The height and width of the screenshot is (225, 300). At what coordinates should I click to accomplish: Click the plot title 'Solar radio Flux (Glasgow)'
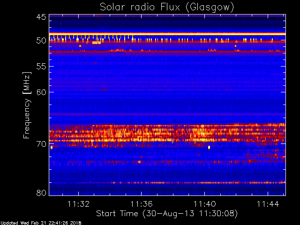167,7
